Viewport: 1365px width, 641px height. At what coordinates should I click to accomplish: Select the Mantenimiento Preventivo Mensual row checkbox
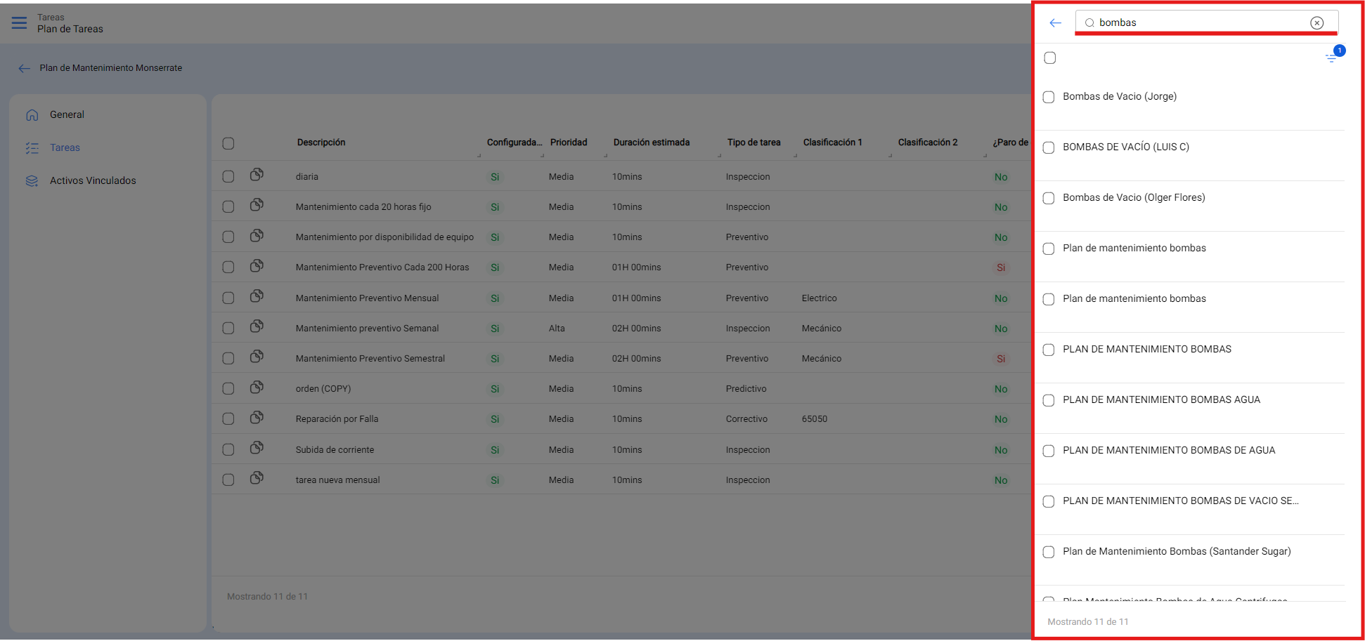click(x=228, y=298)
